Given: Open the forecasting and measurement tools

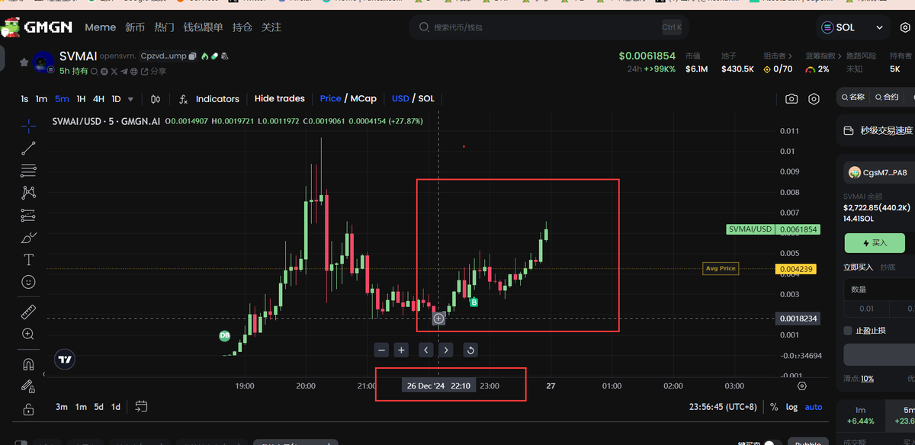Looking at the screenshot, I should click(28, 215).
